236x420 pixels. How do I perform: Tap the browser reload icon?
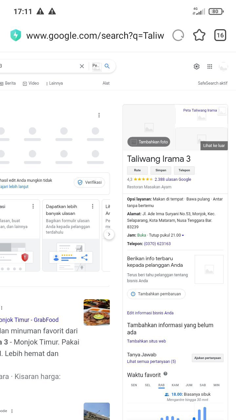(x=178, y=35)
